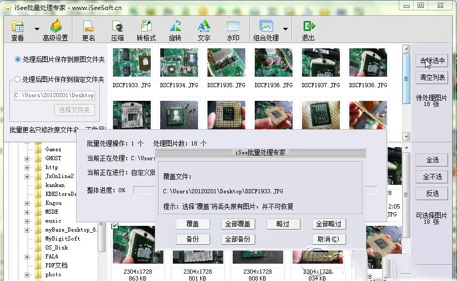Choose save to specified folder radio option
The image size is (457, 281).
click(x=17, y=79)
